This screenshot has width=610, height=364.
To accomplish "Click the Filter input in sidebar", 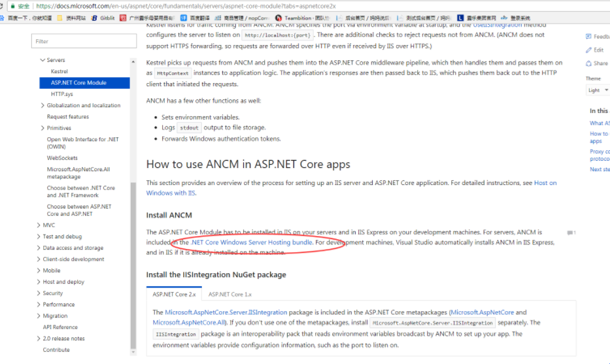I will tap(84, 41).
